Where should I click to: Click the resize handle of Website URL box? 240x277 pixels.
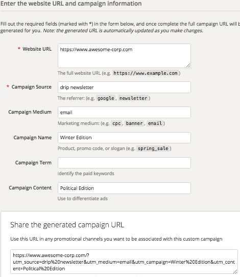tap(188, 66)
